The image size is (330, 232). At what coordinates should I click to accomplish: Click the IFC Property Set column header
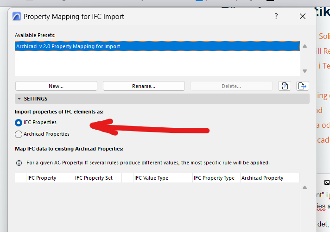94,178
